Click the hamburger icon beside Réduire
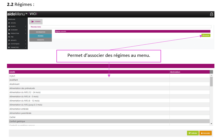The height and width of the screenshot is (140, 220). coord(9,19)
